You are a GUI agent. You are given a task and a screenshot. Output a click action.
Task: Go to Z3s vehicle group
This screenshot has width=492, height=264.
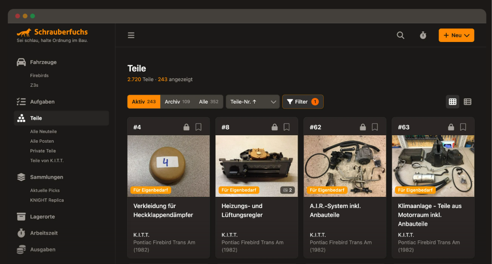pyautogui.click(x=34, y=85)
